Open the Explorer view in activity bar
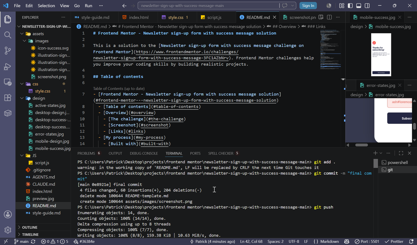 (x=8, y=19)
